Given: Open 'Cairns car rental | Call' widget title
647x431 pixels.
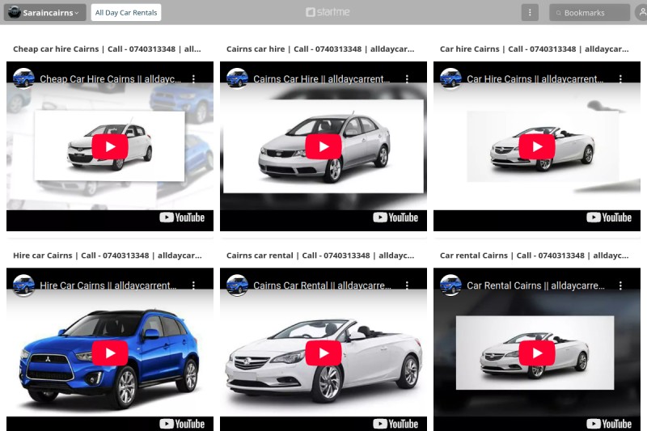Looking at the screenshot, I should point(320,256).
